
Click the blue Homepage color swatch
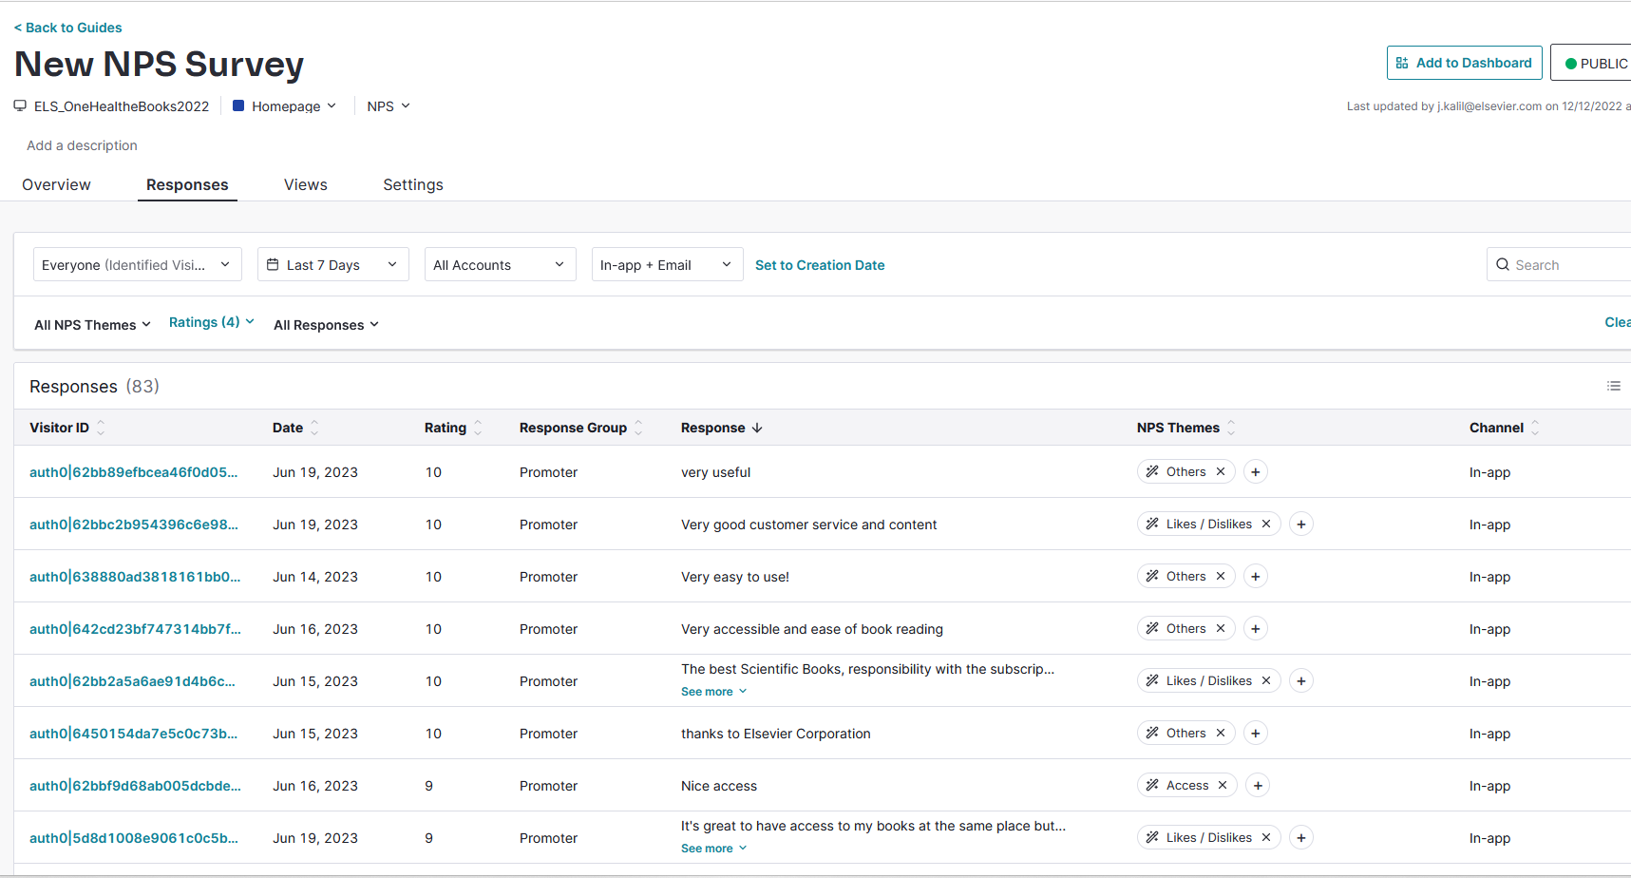[238, 106]
